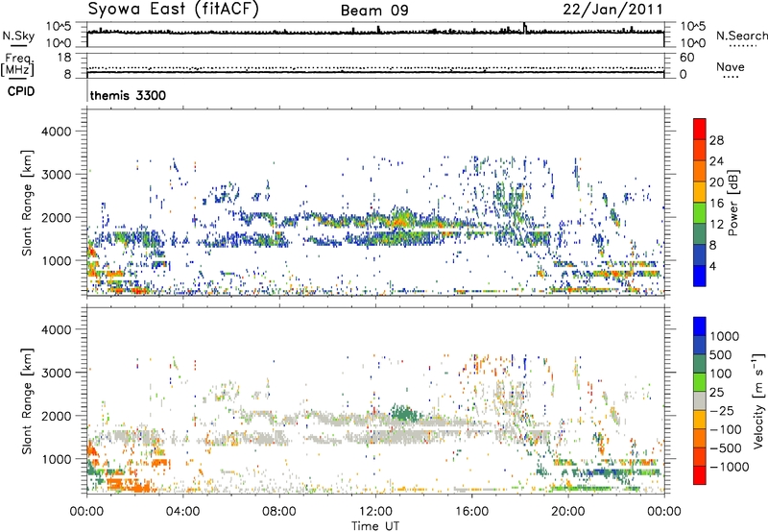Click the "N.Search" legend label
Screen dimensions: 768x532
[x=741, y=36]
